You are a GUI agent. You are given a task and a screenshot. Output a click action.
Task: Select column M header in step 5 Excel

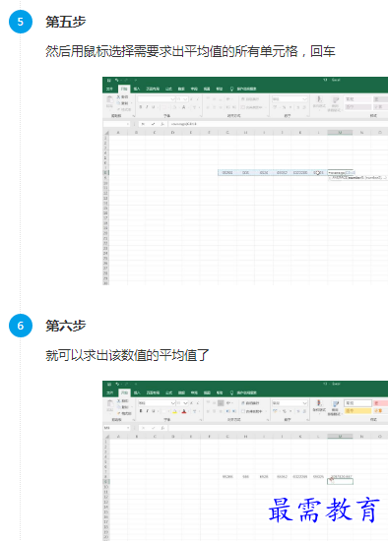[340, 133]
